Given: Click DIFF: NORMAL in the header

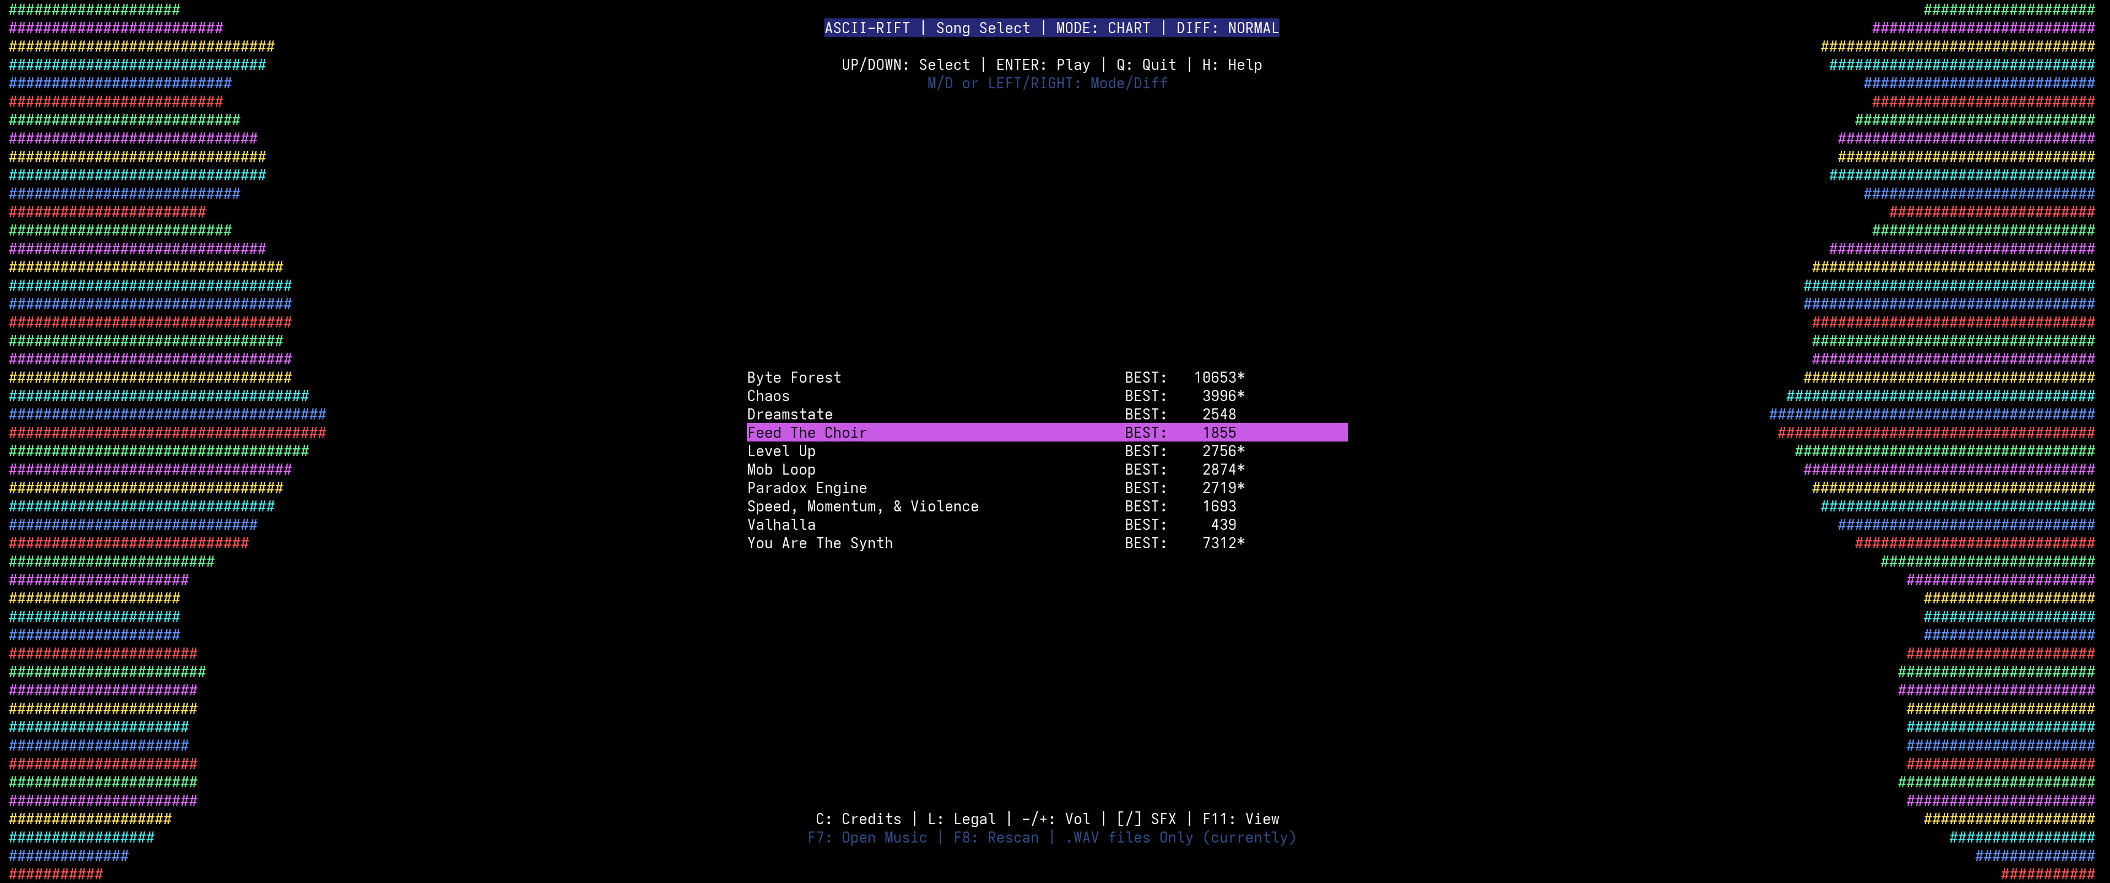Looking at the screenshot, I should pos(1228,28).
